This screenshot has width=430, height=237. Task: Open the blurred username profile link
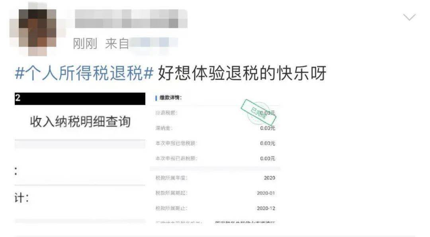click(131, 19)
